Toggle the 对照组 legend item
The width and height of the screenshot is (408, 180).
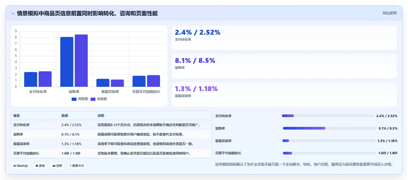[x=80, y=99]
